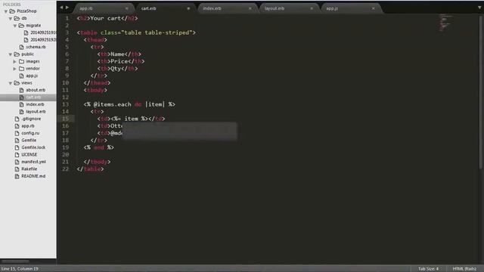Image resolution: width=484 pixels, height=272 pixels.
Task: Open LICENSE in the sidebar
Action: [29, 154]
